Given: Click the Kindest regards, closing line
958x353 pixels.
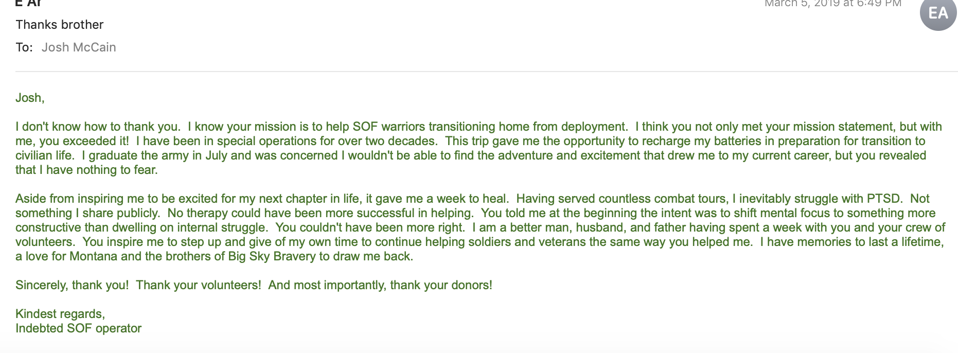Looking at the screenshot, I should coord(60,314).
